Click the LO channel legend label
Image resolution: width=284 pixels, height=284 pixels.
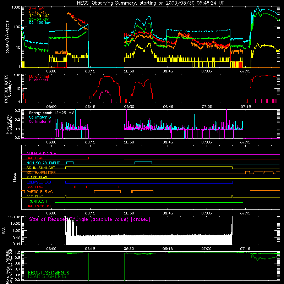tap(39, 76)
